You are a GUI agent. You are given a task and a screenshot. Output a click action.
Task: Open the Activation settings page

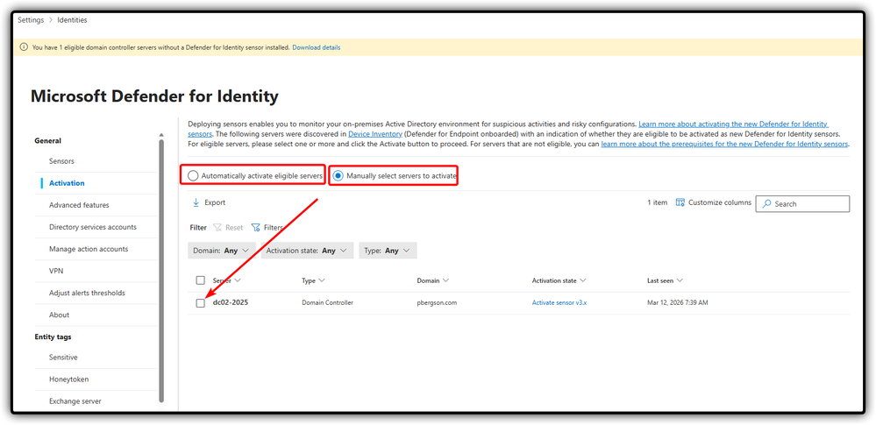(x=67, y=183)
